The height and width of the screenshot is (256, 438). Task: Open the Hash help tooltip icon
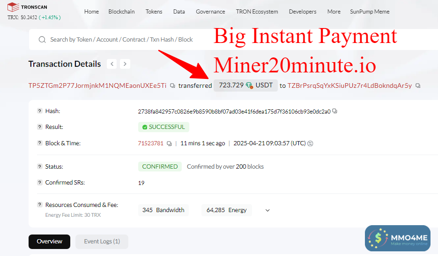coord(40,111)
